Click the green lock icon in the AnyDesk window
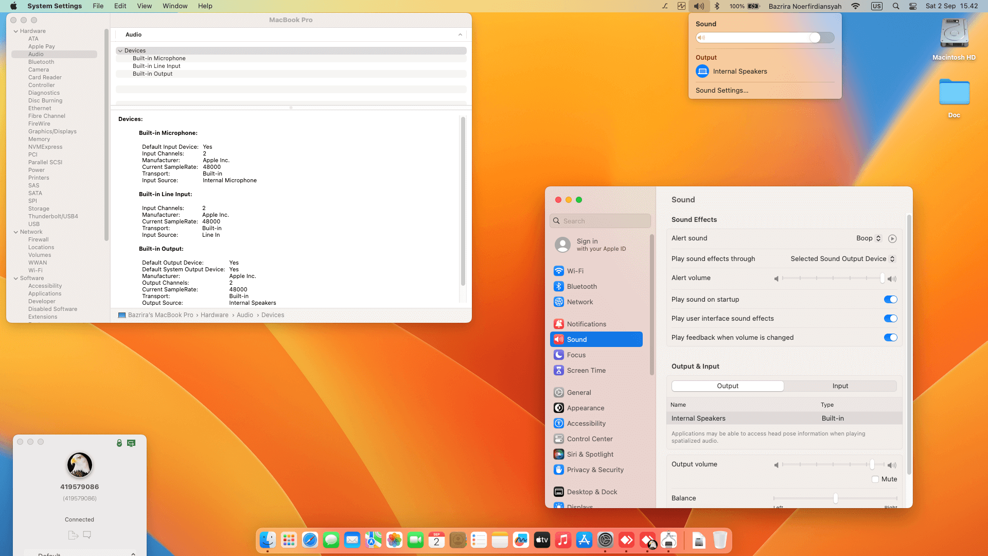Viewport: 988px width, 556px height. [x=119, y=443]
